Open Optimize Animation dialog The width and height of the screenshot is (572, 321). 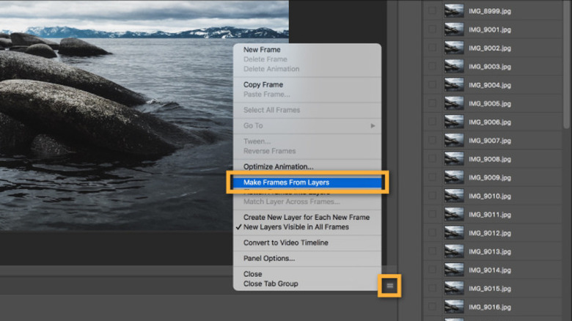278,166
